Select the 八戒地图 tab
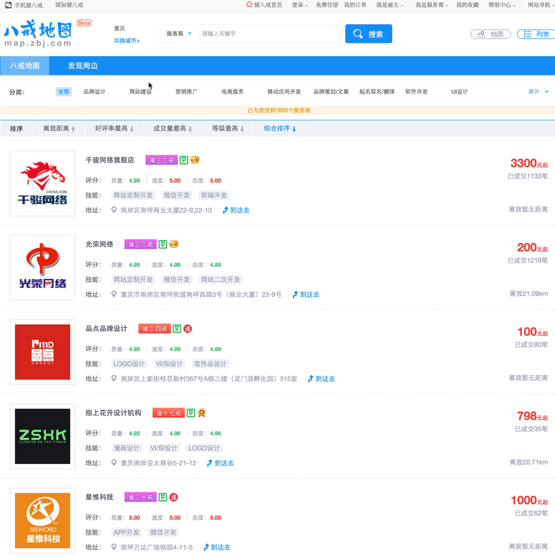Viewport: 555px width, 559px height. [x=25, y=66]
